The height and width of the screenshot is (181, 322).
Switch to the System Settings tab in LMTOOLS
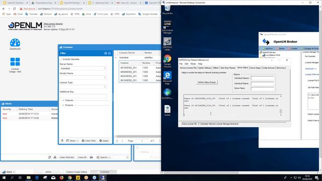click(x=204, y=68)
